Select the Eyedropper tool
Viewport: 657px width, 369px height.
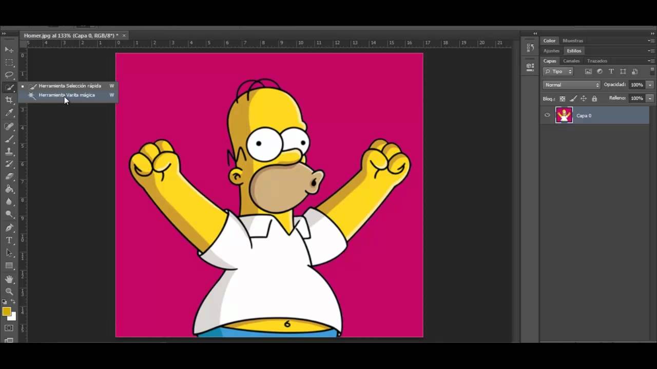coord(9,113)
